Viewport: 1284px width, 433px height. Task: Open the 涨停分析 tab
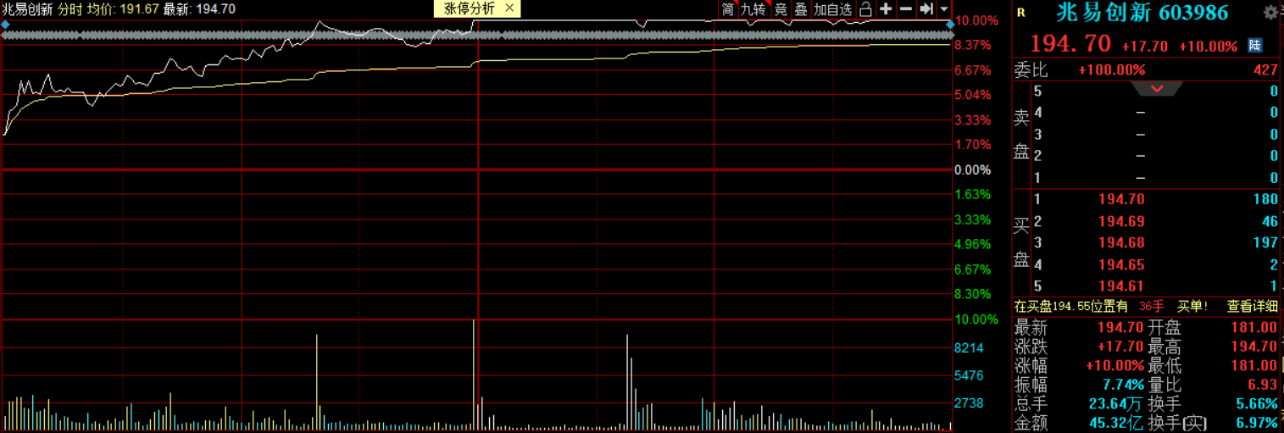[x=469, y=8]
